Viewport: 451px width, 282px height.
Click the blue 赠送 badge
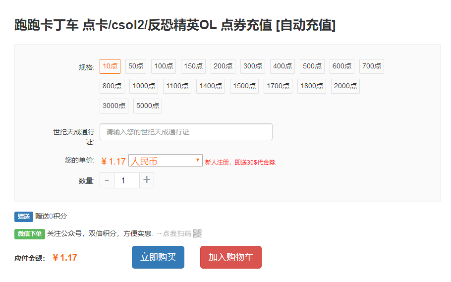tap(24, 217)
